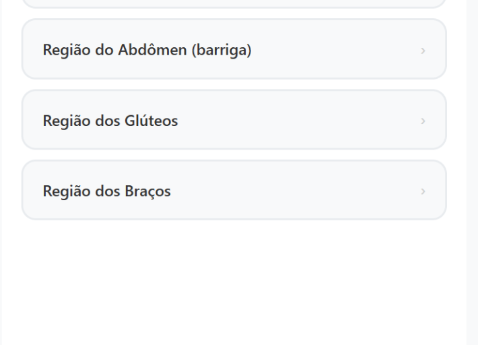The height and width of the screenshot is (345, 478).
Task: Click the chevron icon on Região do Abdômen row
Action: pyautogui.click(x=423, y=51)
